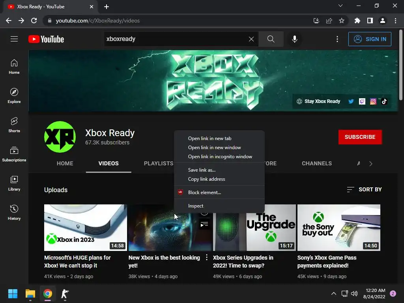Screen dimensions: 404x303
Task: Switch to CHANNELS channel tab
Action: tap(317, 163)
